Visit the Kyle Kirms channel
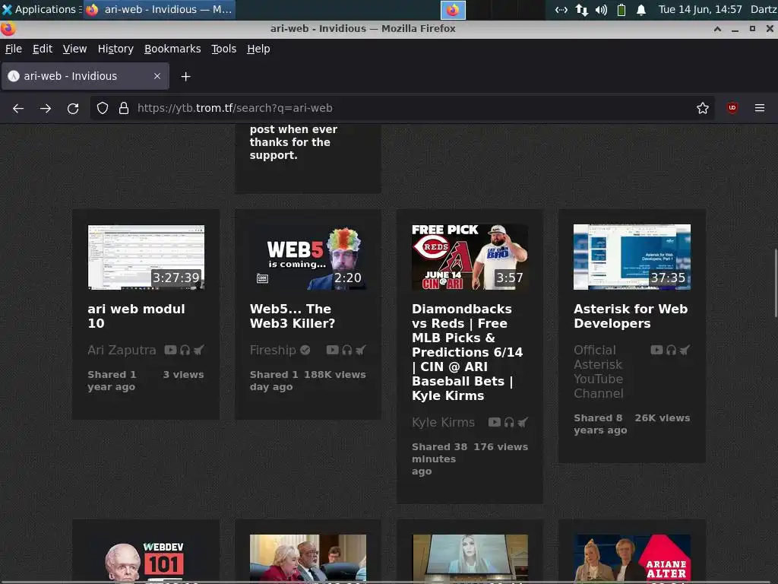 pyautogui.click(x=443, y=422)
